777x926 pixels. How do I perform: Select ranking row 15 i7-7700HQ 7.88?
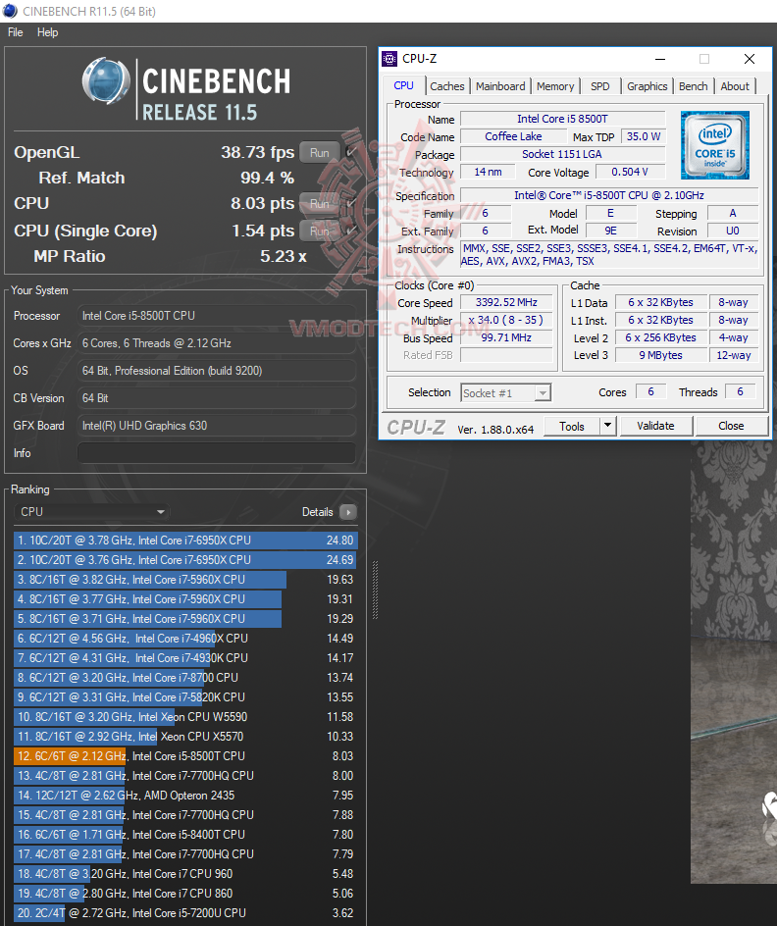185,815
